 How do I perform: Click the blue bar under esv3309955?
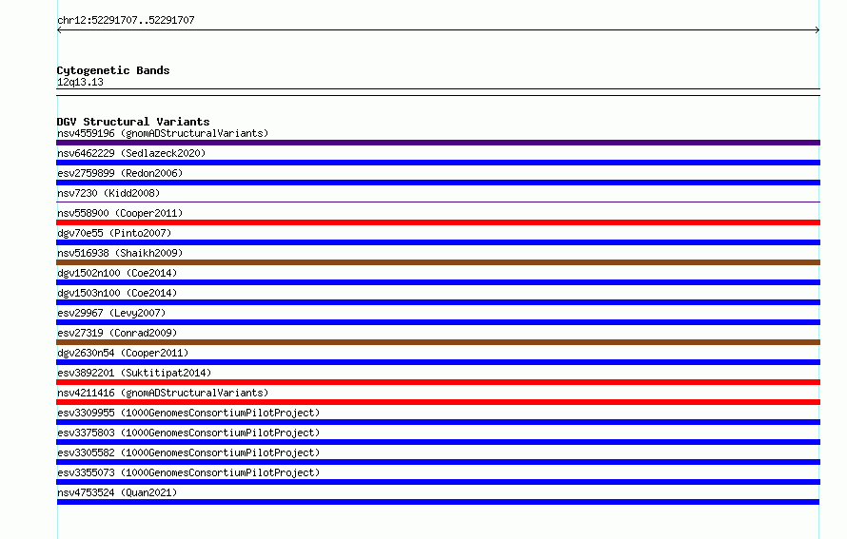(438, 422)
